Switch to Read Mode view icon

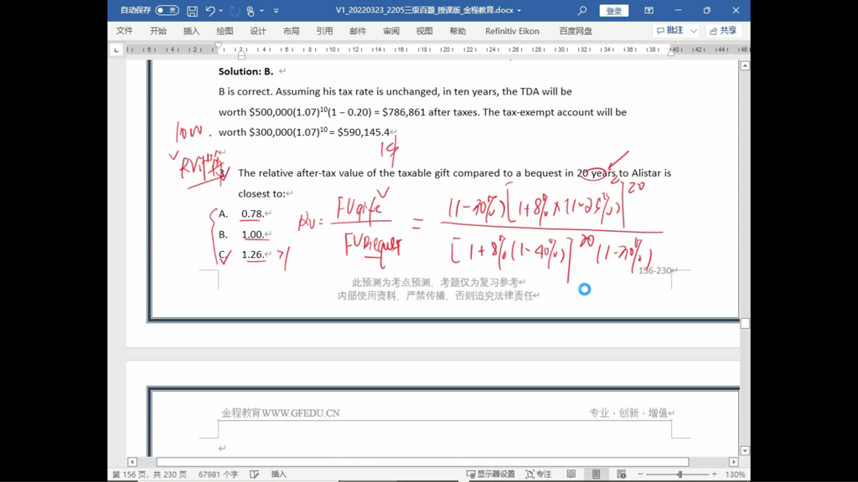(x=571, y=474)
